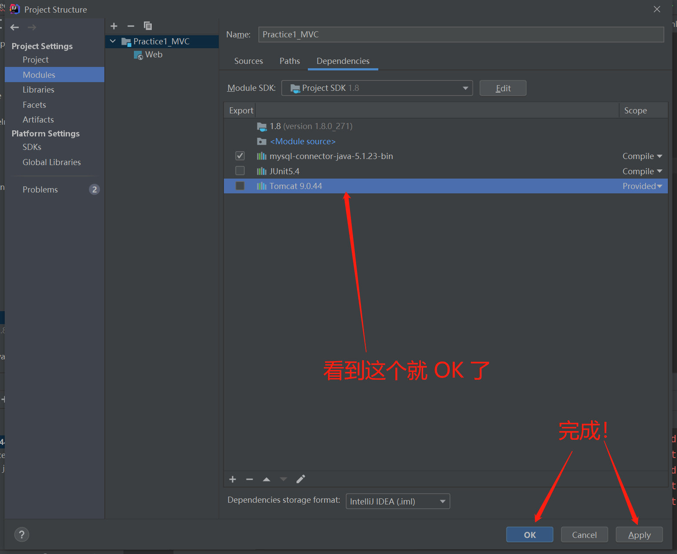Open Project settings in sidebar
Viewport: 677px width, 554px height.
35,60
